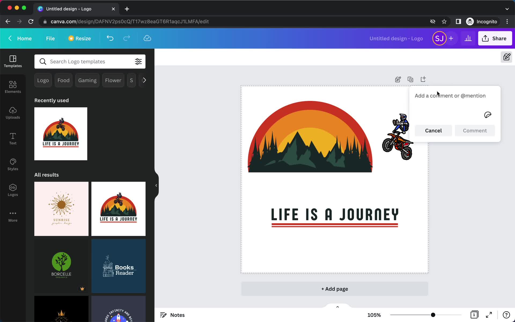The height and width of the screenshot is (322, 515).
Task: Collapse the side panel
Action: tap(156, 185)
